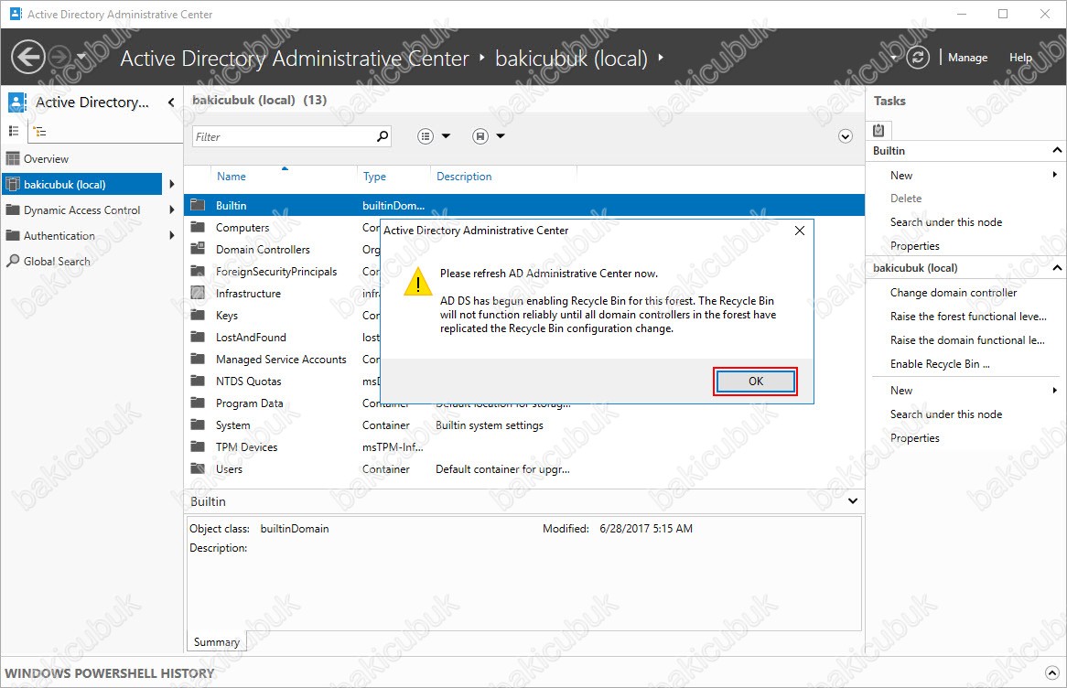The width and height of the screenshot is (1067, 688).
Task: Click the filter search magnifier icon
Action: point(383,136)
